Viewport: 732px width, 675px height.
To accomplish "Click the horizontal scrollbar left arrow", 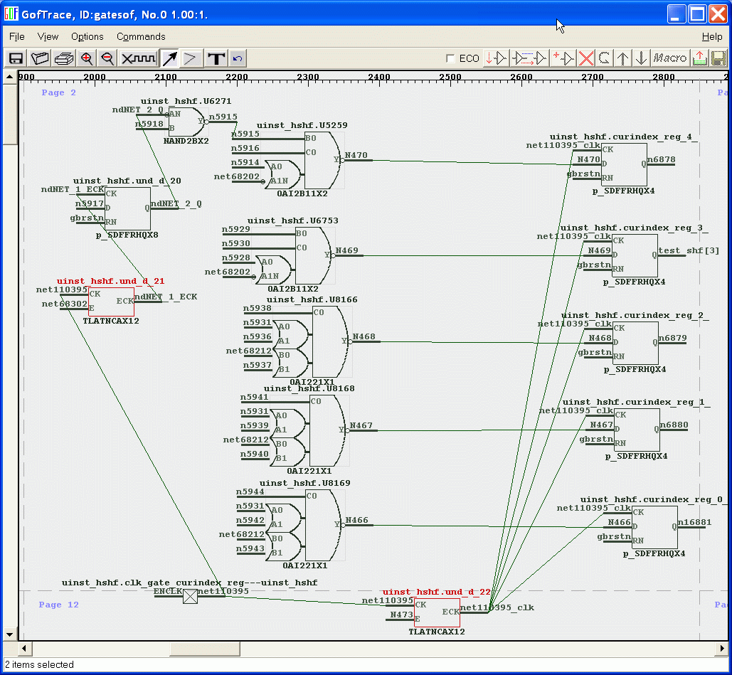I will (x=24, y=649).
